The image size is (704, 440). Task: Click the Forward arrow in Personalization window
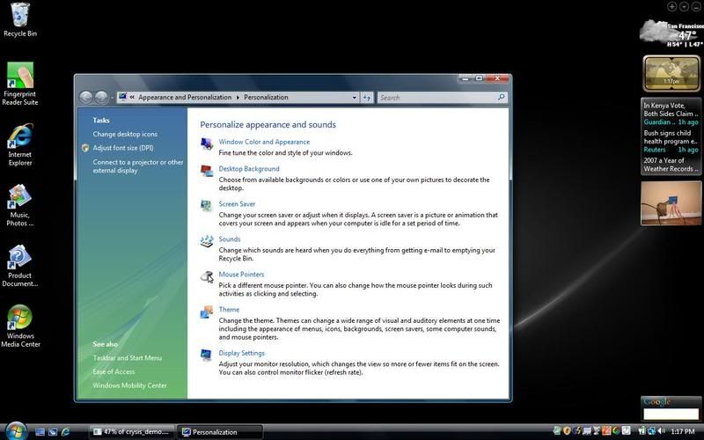click(x=101, y=97)
